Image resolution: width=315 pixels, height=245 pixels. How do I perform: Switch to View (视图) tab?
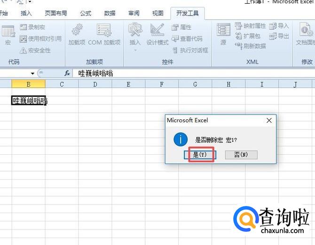coord(158,13)
